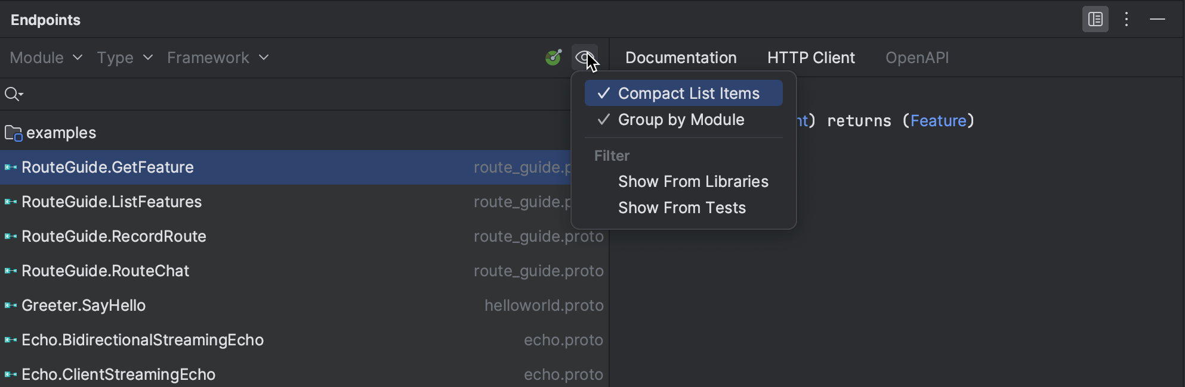Screen dimensions: 1185x387
Task: Enable Show From Tests filter
Action: (x=681, y=208)
